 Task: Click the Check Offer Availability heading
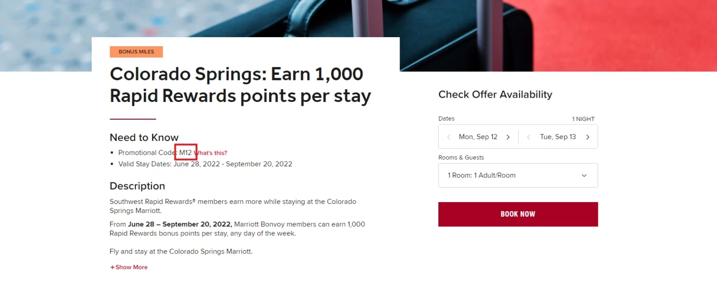click(x=495, y=94)
